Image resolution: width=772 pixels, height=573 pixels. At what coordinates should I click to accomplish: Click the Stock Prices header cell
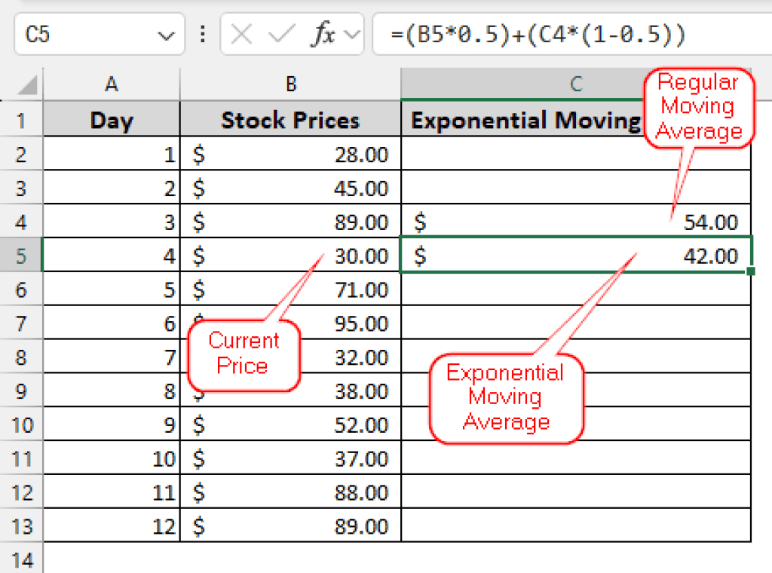290,120
